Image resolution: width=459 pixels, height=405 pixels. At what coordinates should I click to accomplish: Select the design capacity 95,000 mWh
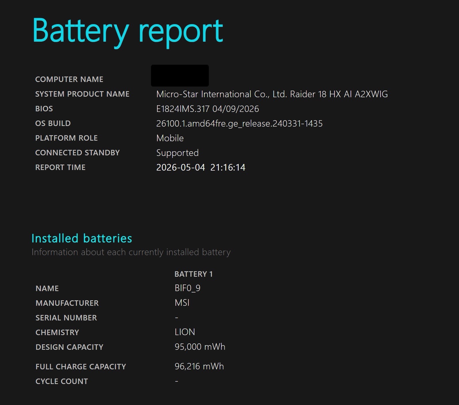200,347
